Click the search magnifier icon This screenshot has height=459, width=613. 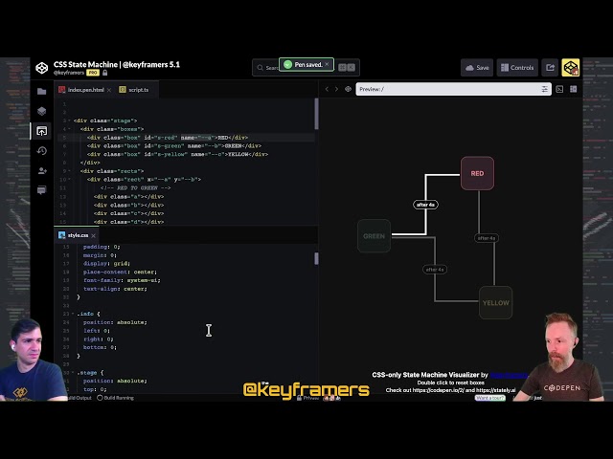tap(260, 68)
